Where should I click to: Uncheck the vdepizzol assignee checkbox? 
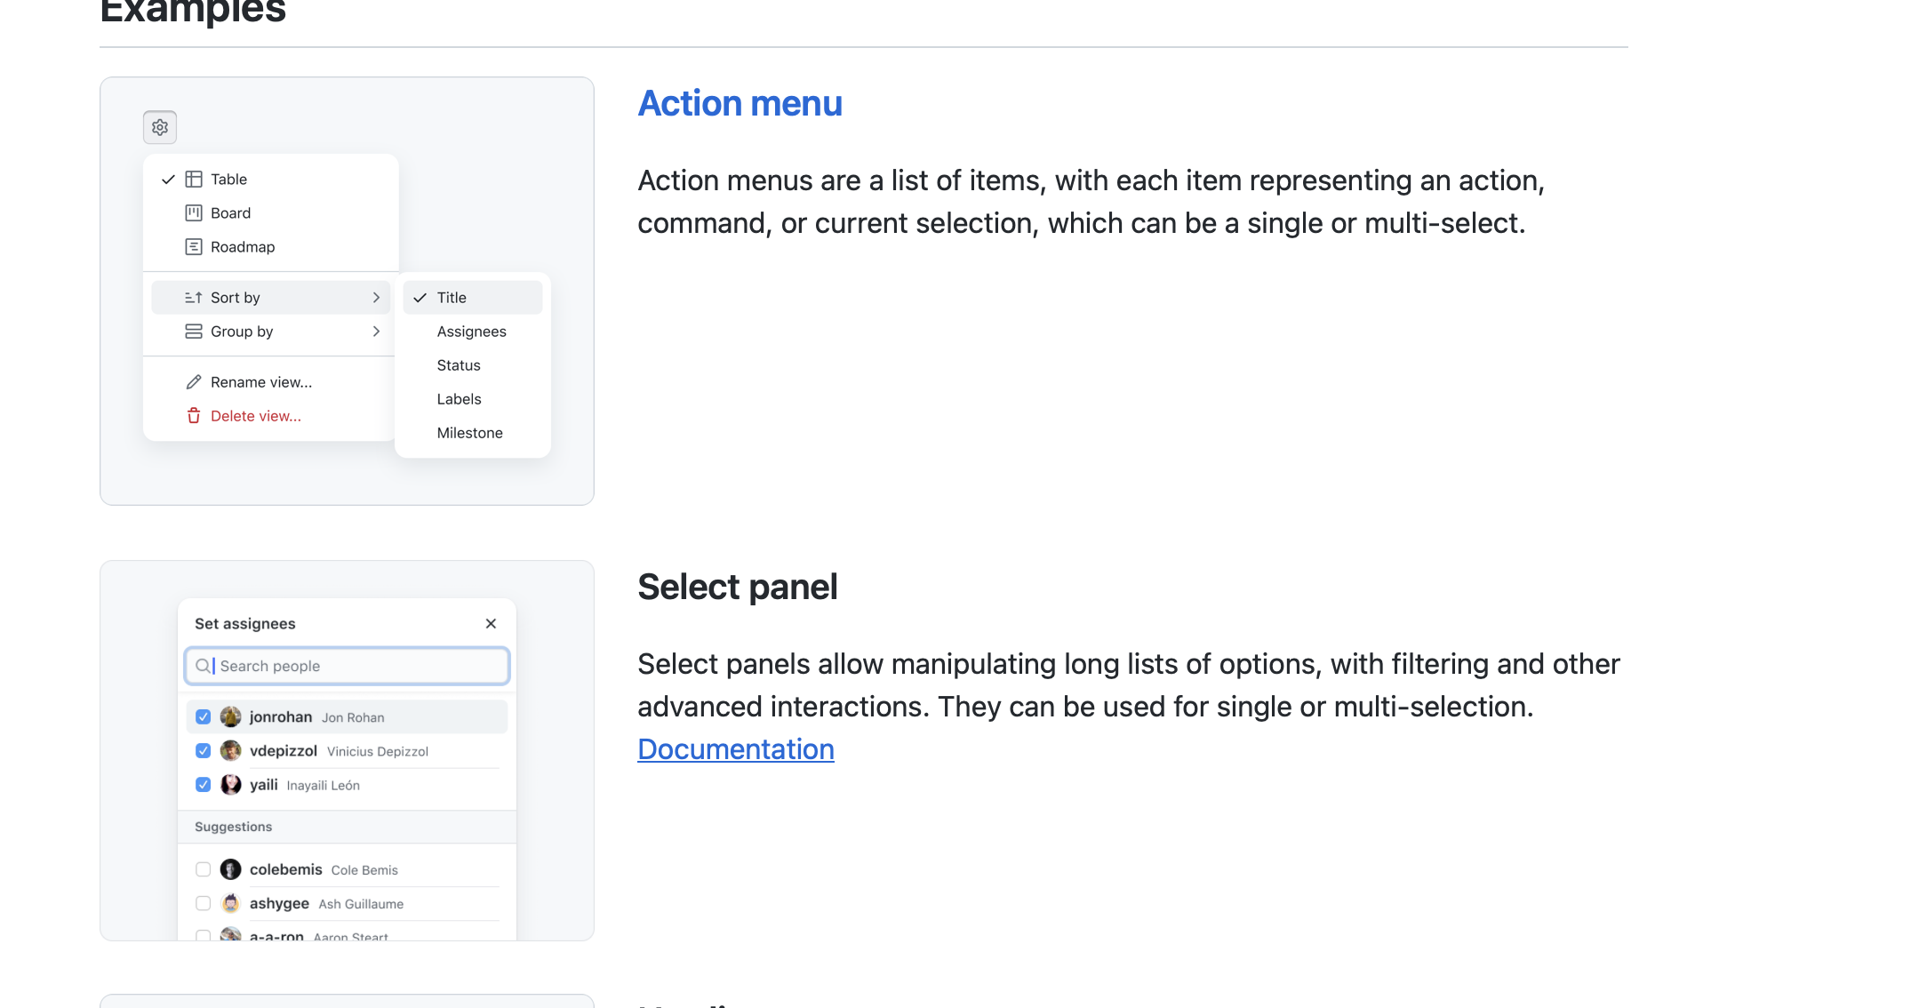click(x=204, y=750)
